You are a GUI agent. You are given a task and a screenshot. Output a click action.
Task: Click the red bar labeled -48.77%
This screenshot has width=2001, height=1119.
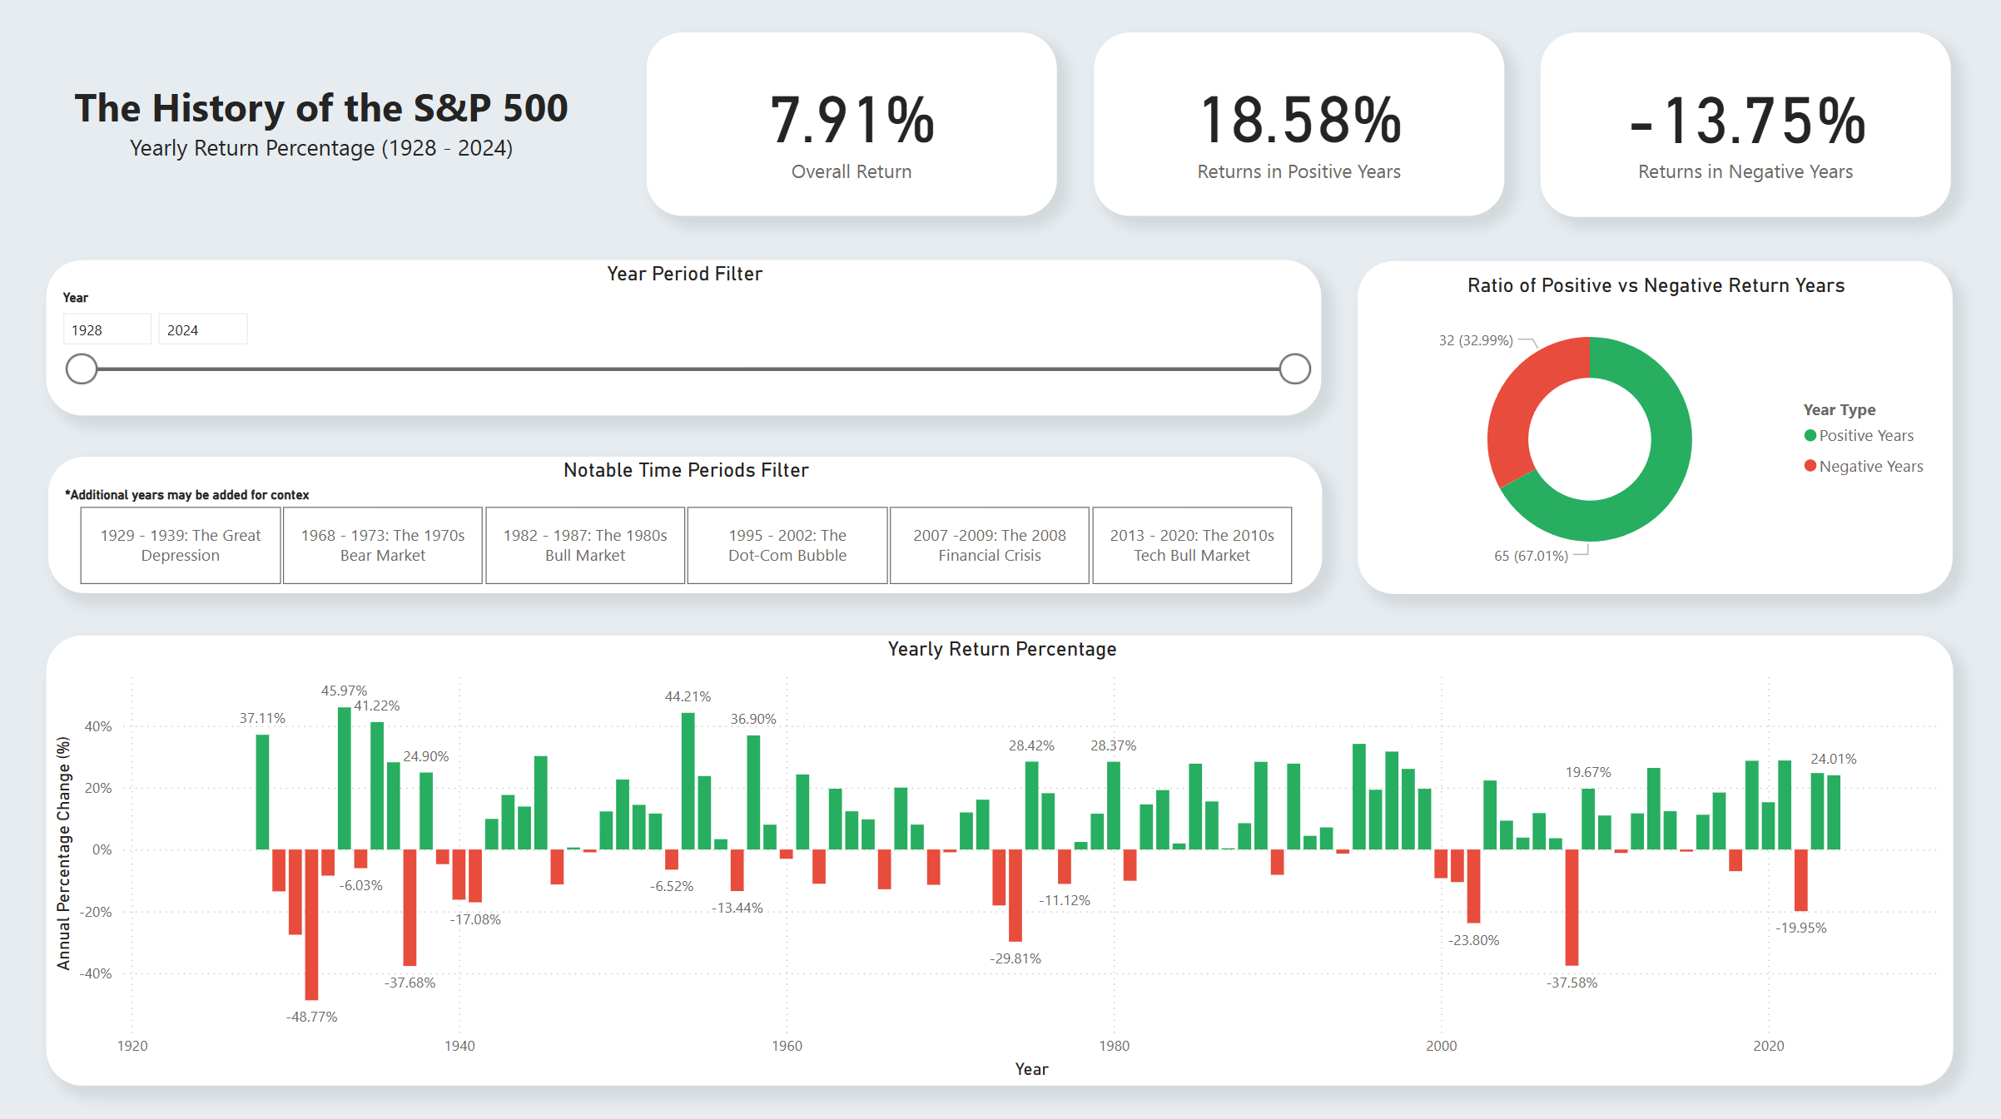point(311,924)
